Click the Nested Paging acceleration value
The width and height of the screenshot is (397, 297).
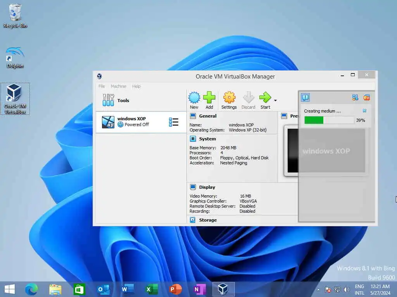point(233,163)
